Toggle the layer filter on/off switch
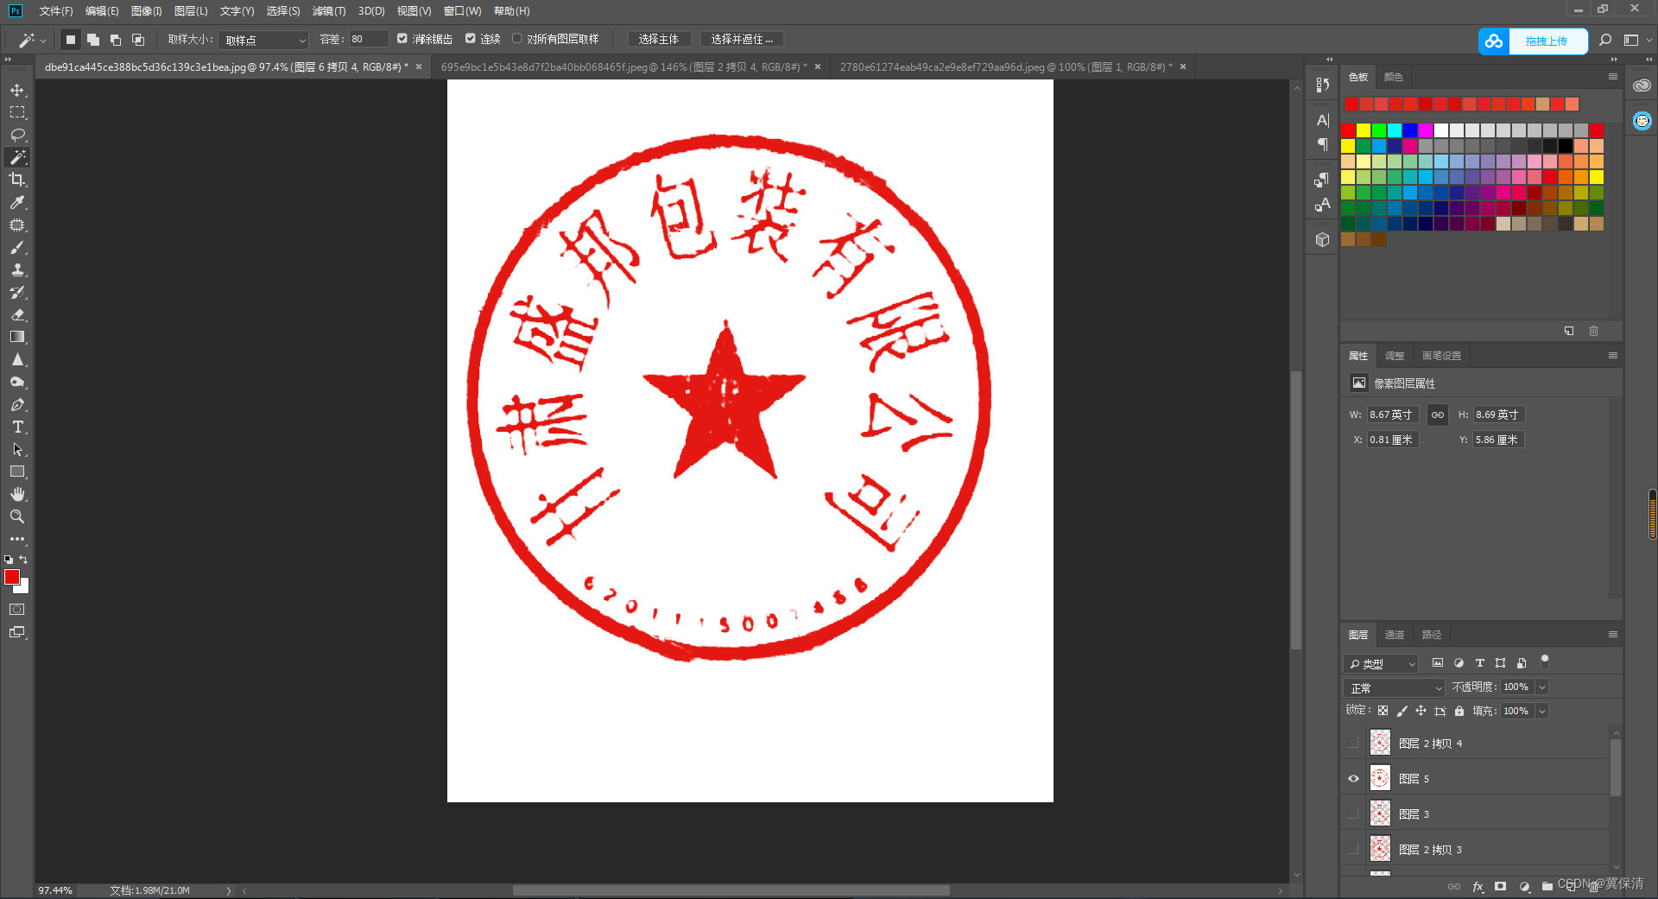The height and width of the screenshot is (899, 1658). 1545,662
